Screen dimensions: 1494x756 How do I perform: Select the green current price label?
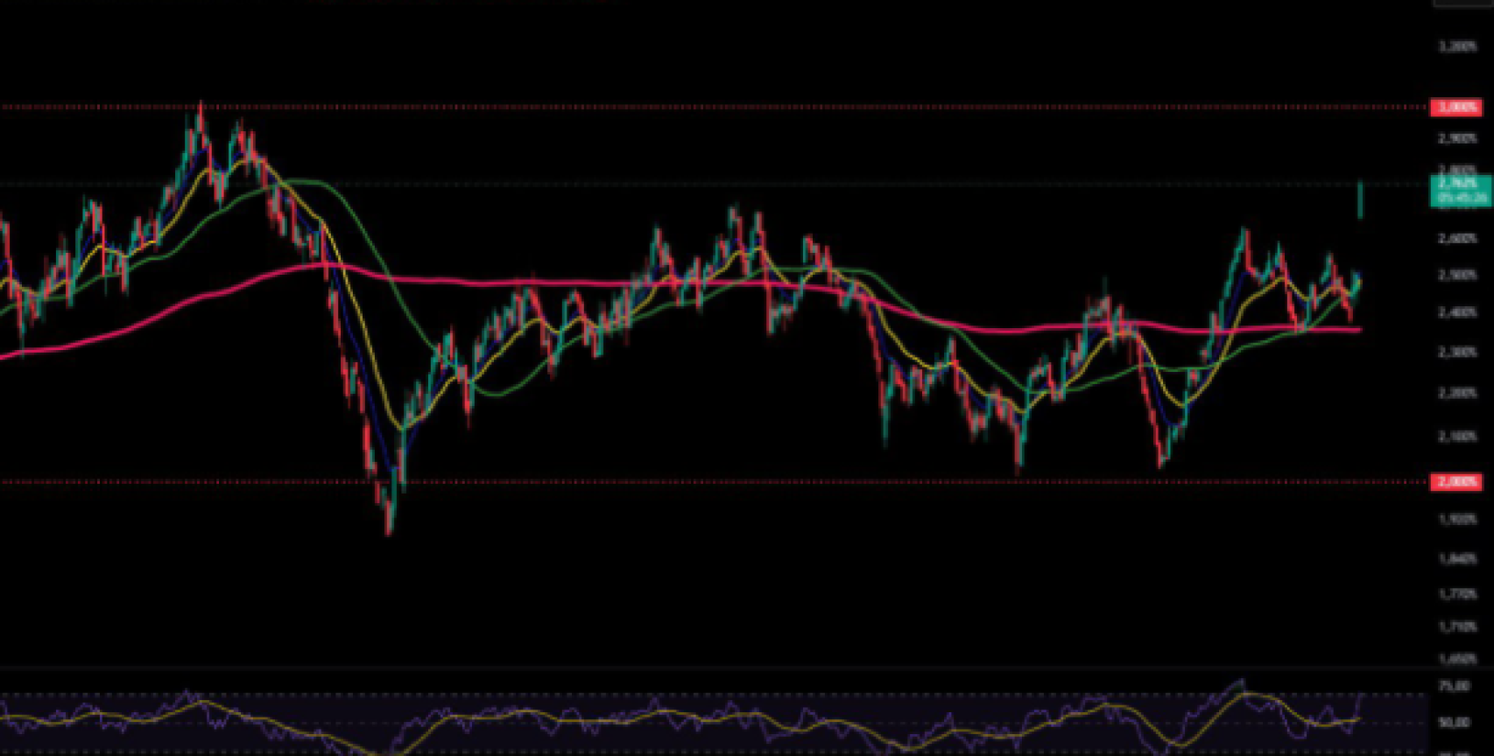pyautogui.click(x=1459, y=191)
